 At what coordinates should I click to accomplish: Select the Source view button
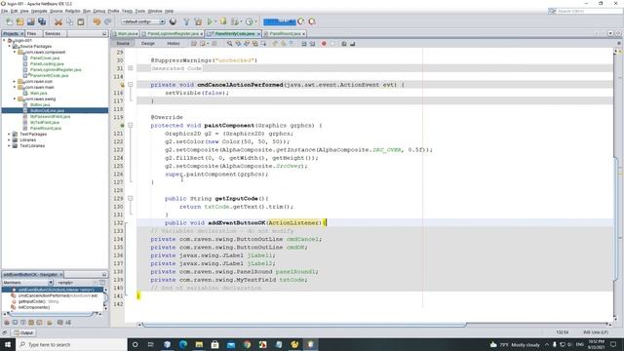[123, 43]
